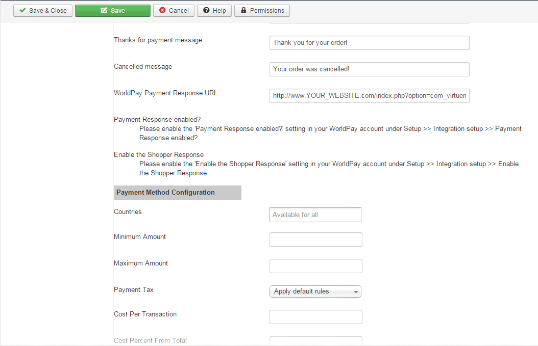This screenshot has width=538, height=346.
Task: Focus the Maximum Amount field
Action: 315,266
